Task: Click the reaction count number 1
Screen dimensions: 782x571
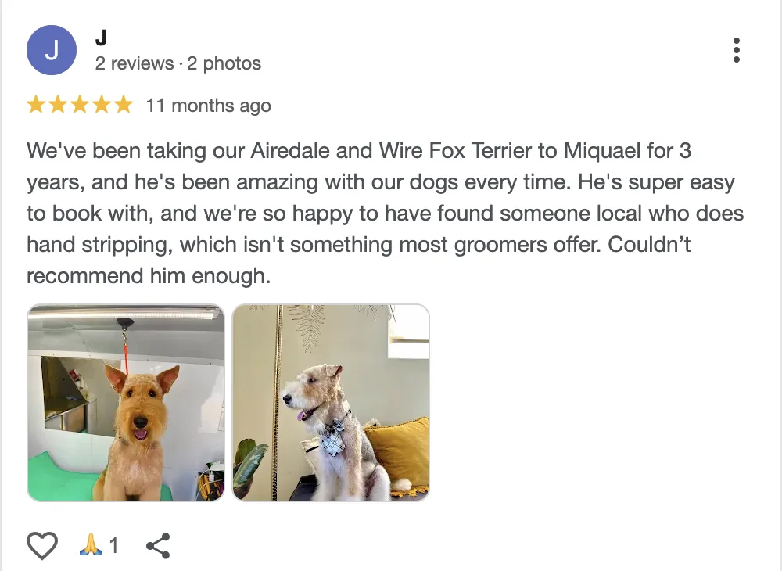Action: tap(114, 545)
